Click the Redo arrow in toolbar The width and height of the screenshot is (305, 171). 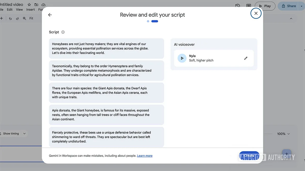point(17,18)
